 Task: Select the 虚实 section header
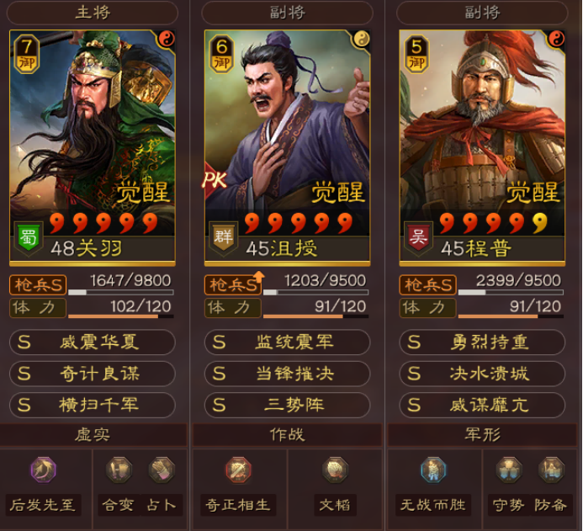[93, 435]
